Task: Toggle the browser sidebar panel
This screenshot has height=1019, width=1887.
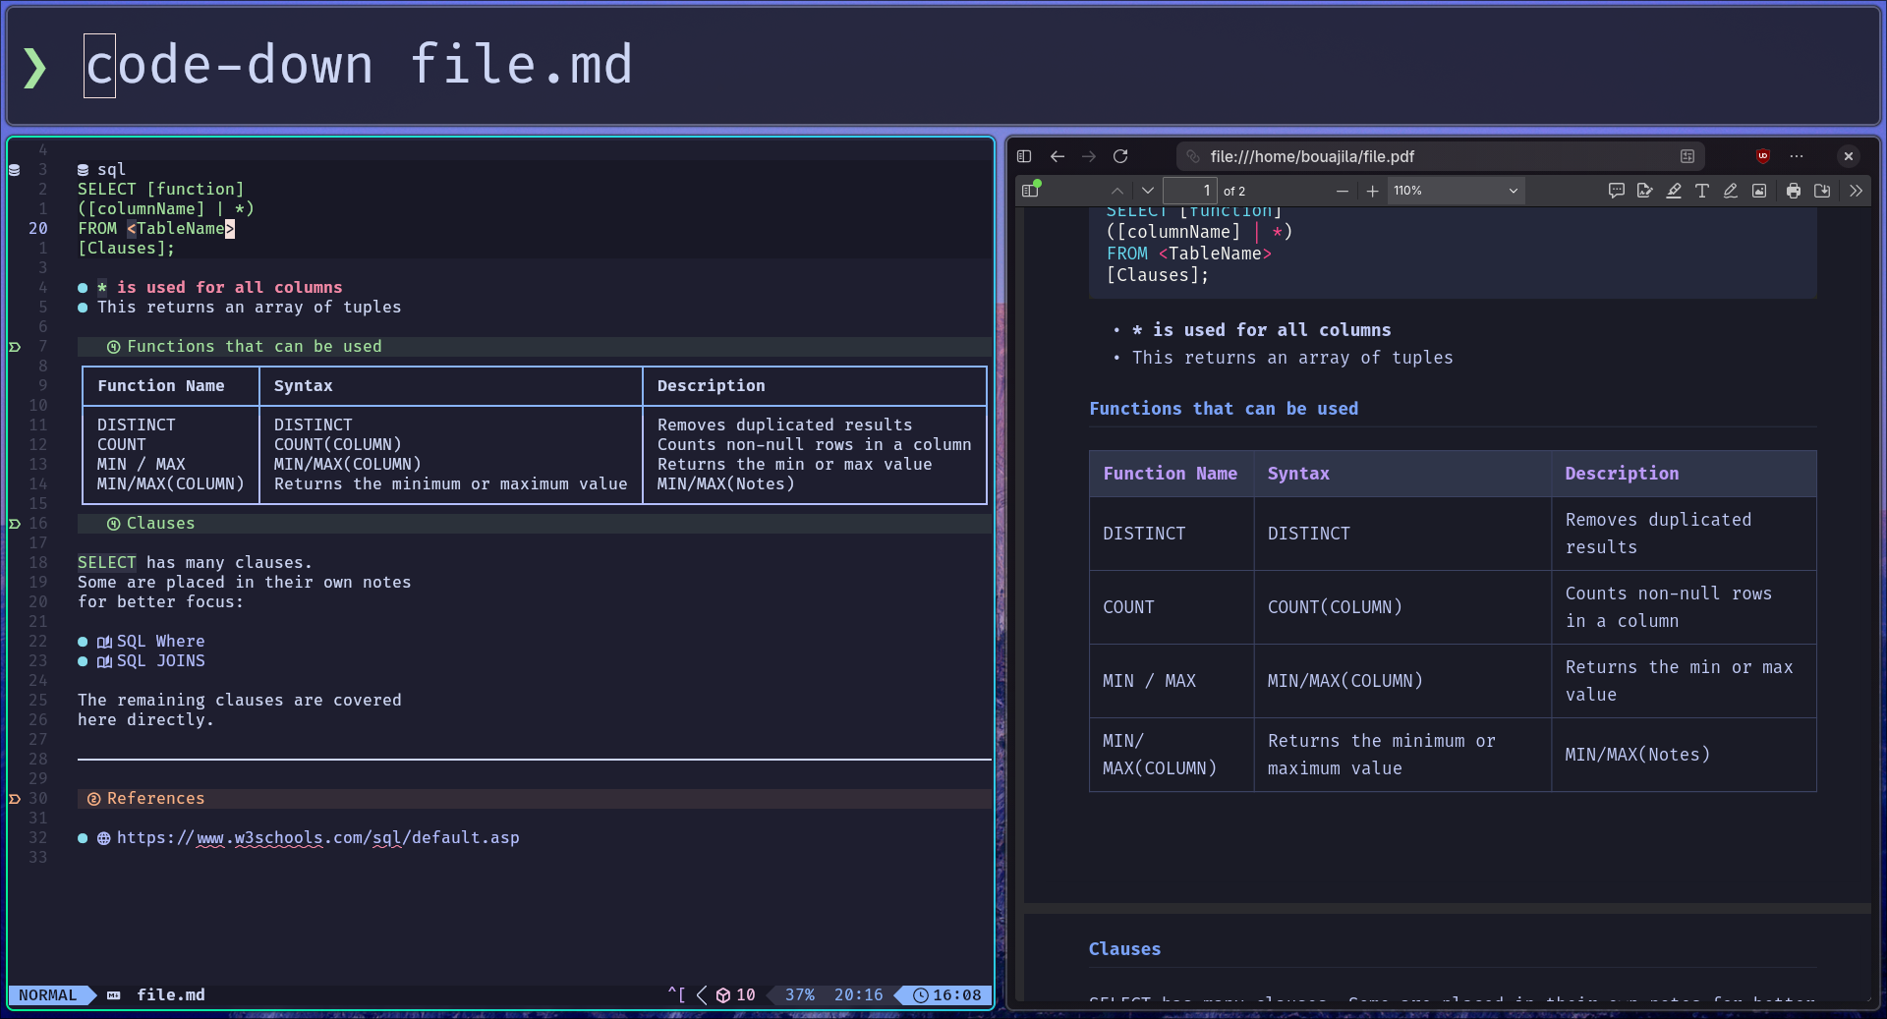Action: [x=1024, y=156]
